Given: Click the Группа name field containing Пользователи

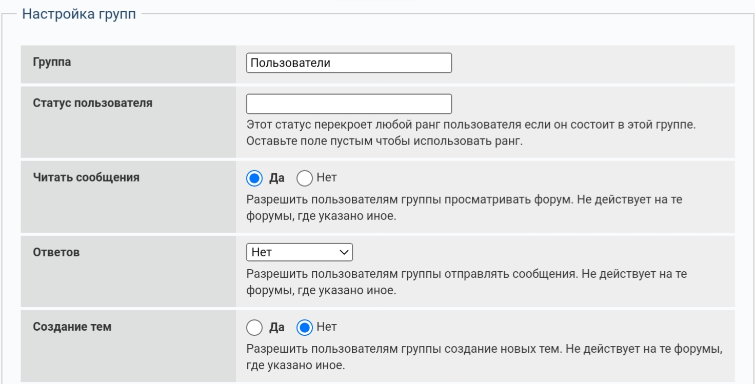Looking at the screenshot, I should [349, 63].
